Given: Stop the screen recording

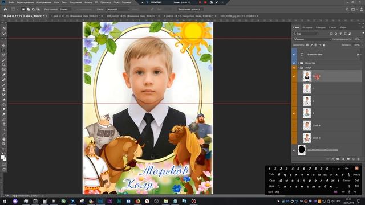Looking at the screenshot, I should pyautogui.click(x=205, y=2).
